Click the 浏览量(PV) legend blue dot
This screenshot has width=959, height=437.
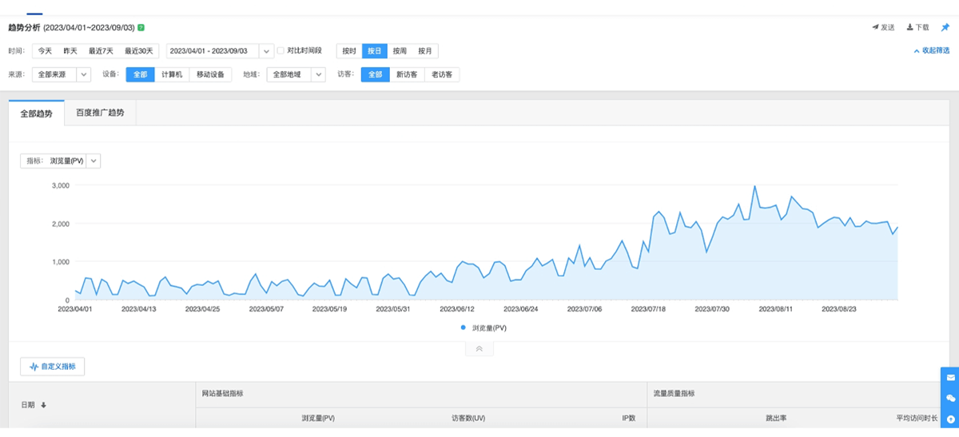point(464,328)
